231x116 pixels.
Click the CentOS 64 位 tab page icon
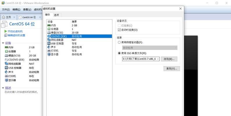tap(20, 17)
